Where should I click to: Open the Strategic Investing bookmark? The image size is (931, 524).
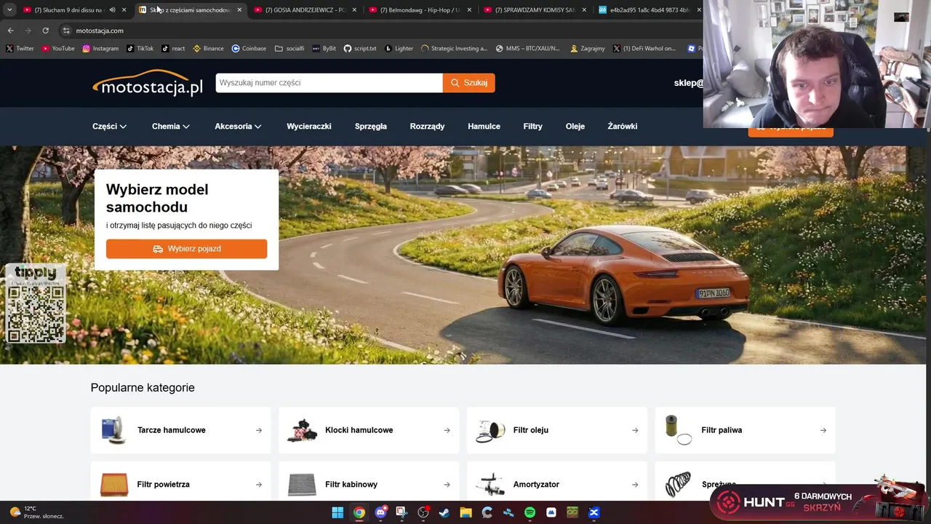click(x=454, y=49)
